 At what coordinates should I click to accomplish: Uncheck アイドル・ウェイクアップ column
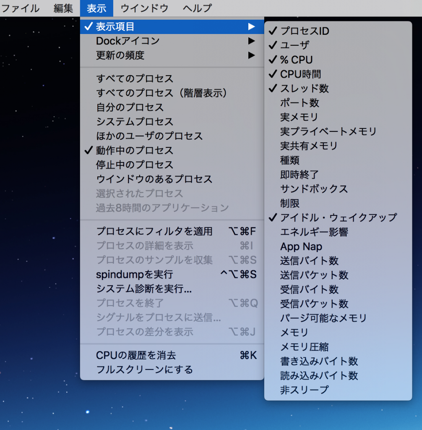click(x=338, y=218)
